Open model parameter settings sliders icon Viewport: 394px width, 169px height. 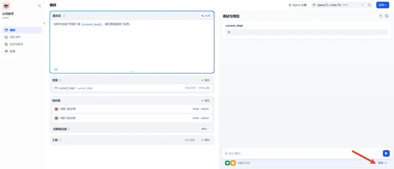click(x=369, y=5)
